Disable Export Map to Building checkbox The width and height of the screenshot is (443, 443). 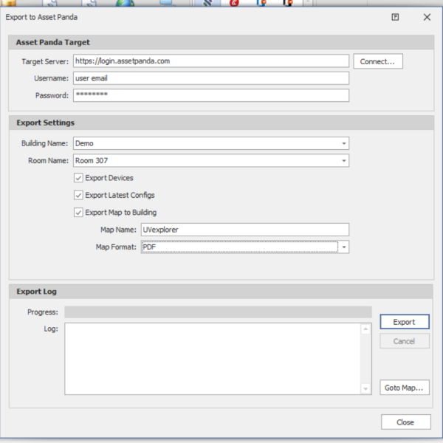78,213
